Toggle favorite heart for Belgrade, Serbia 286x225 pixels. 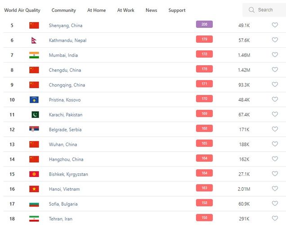(275, 129)
